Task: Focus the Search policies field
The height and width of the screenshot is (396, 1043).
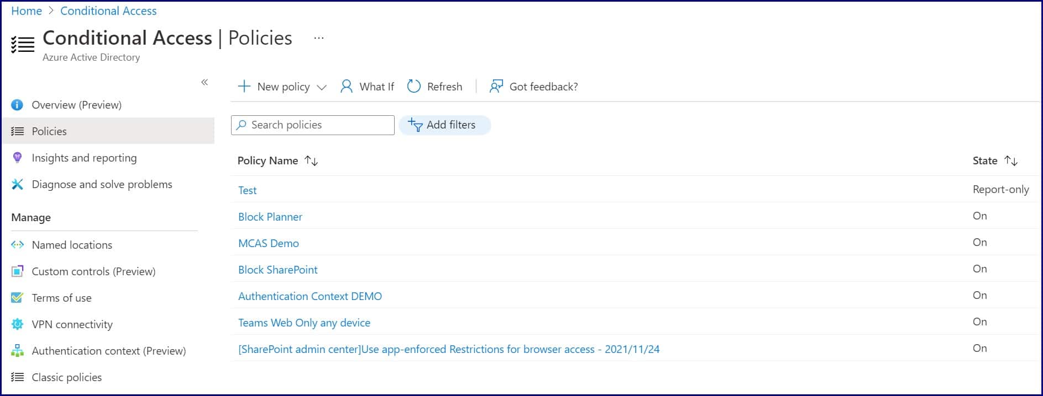Action: coord(313,125)
